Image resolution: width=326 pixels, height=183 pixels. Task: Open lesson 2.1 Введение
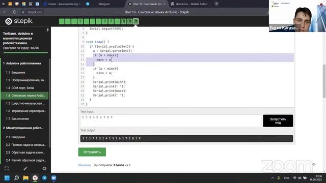point(16,137)
